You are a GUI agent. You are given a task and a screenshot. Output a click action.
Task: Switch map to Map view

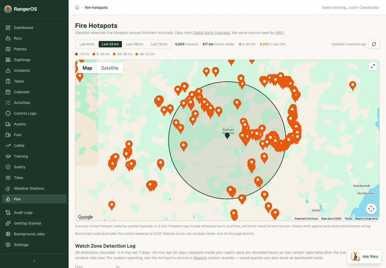pos(87,68)
